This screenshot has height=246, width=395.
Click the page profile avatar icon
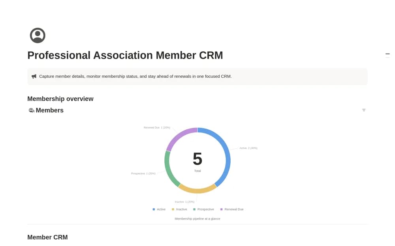tap(38, 35)
